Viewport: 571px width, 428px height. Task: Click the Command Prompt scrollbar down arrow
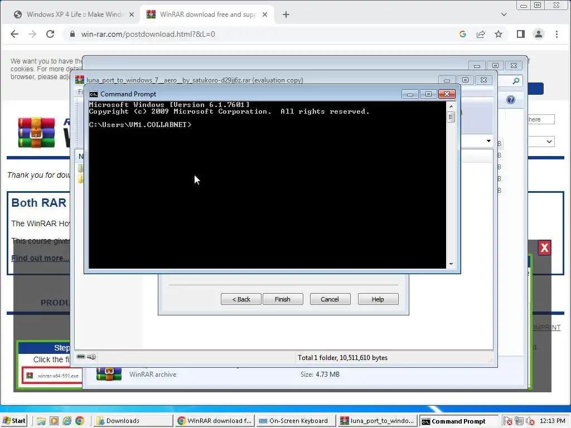(451, 264)
